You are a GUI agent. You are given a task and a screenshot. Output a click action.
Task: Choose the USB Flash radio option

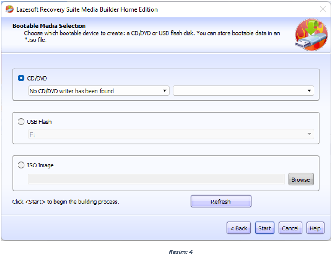pyautogui.click(x=21, y=122)
